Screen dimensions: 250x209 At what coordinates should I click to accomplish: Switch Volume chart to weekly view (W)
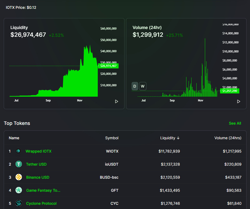click(x=143, y=86)
